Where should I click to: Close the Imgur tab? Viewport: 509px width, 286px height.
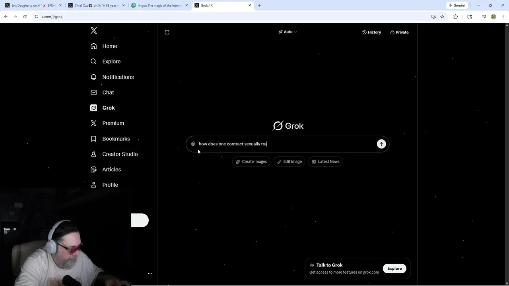pos(187,6)
